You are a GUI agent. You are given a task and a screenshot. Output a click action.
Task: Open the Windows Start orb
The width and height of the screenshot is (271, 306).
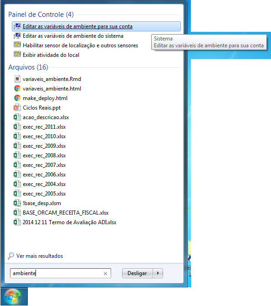point(12,296)
